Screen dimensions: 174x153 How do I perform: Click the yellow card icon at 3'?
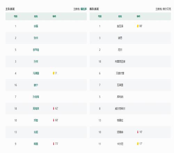point(54,73)
